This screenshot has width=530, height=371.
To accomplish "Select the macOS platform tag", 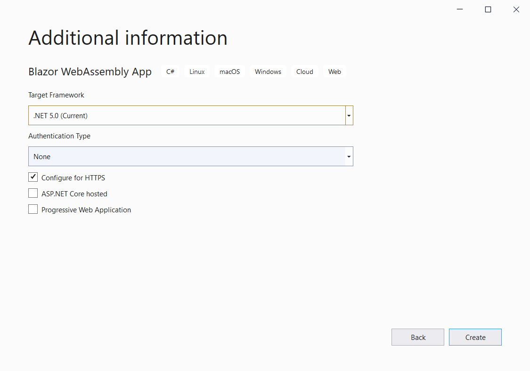I will point(229,72).
